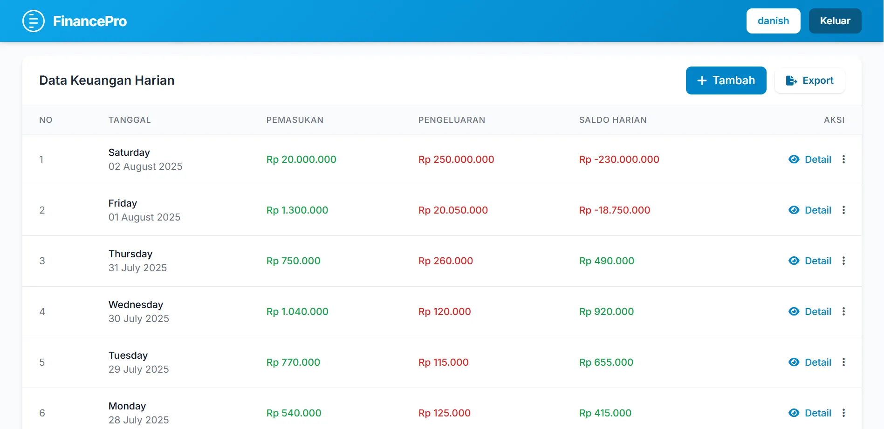Click the eye icon for Saturday 02 August
This screenshot has height=429, width=884.
794,160
